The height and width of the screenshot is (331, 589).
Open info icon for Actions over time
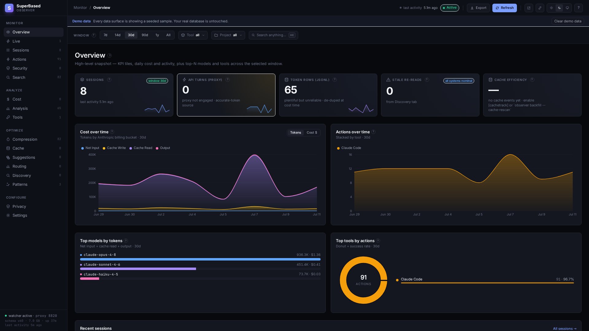373,132
